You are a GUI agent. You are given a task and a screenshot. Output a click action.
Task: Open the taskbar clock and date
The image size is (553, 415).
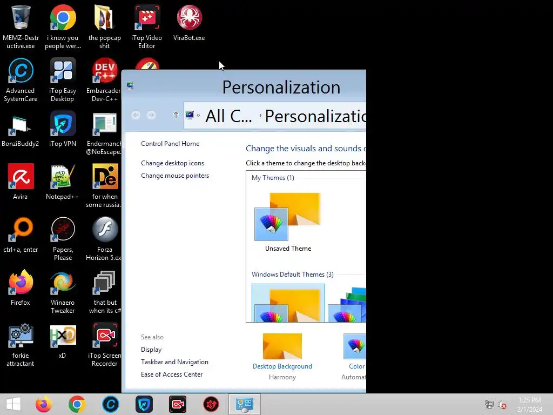[x=529, y=404]
